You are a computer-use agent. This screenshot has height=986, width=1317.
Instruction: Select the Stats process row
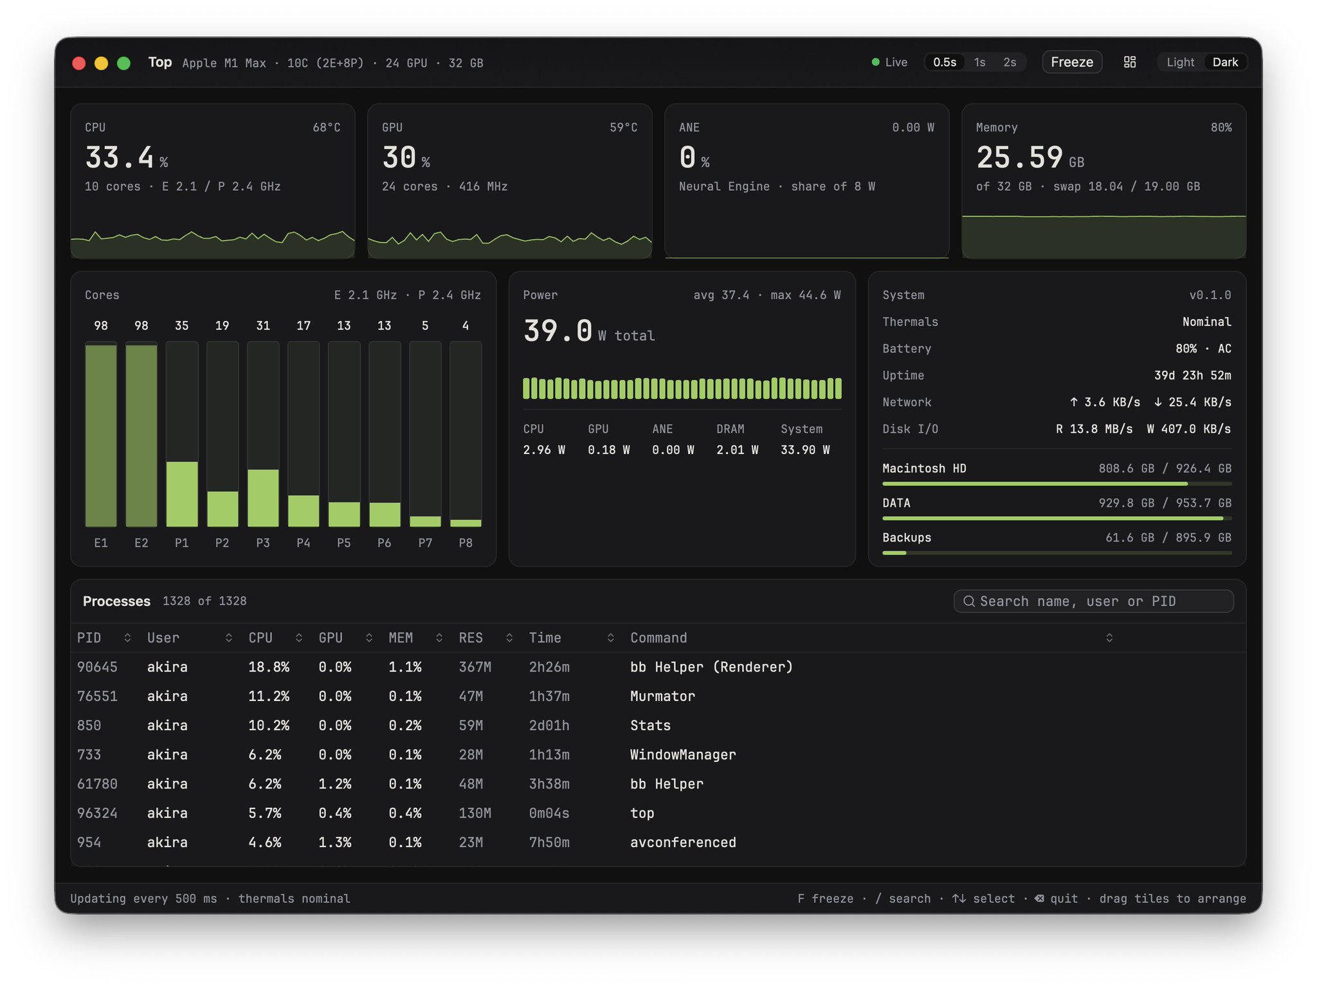(658, 726)
